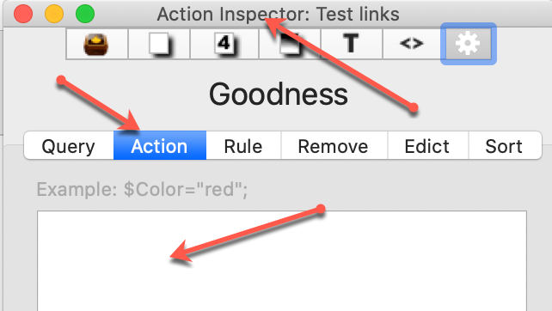Minimize the inspector with the yellow button

click(54, 14)
